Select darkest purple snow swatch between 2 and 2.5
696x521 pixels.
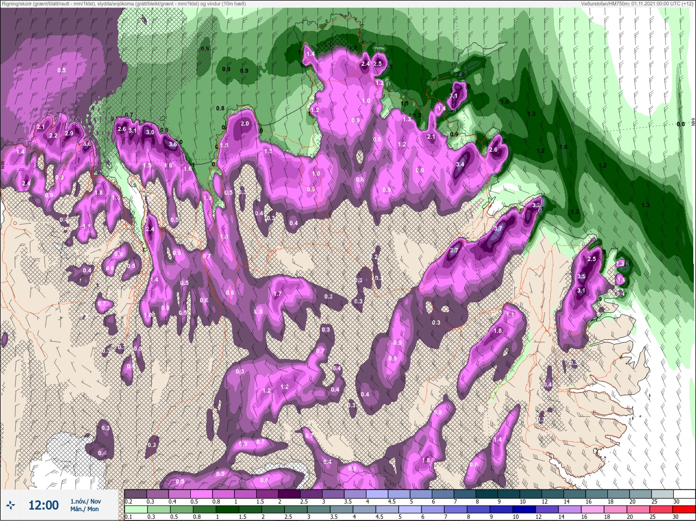289,494
